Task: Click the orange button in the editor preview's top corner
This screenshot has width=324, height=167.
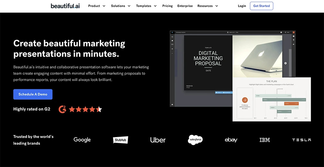Action: [294, 32]
